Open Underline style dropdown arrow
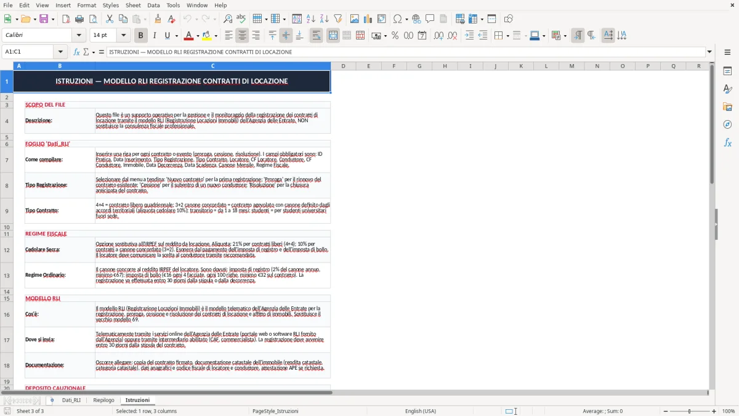 tap(176, 36)
